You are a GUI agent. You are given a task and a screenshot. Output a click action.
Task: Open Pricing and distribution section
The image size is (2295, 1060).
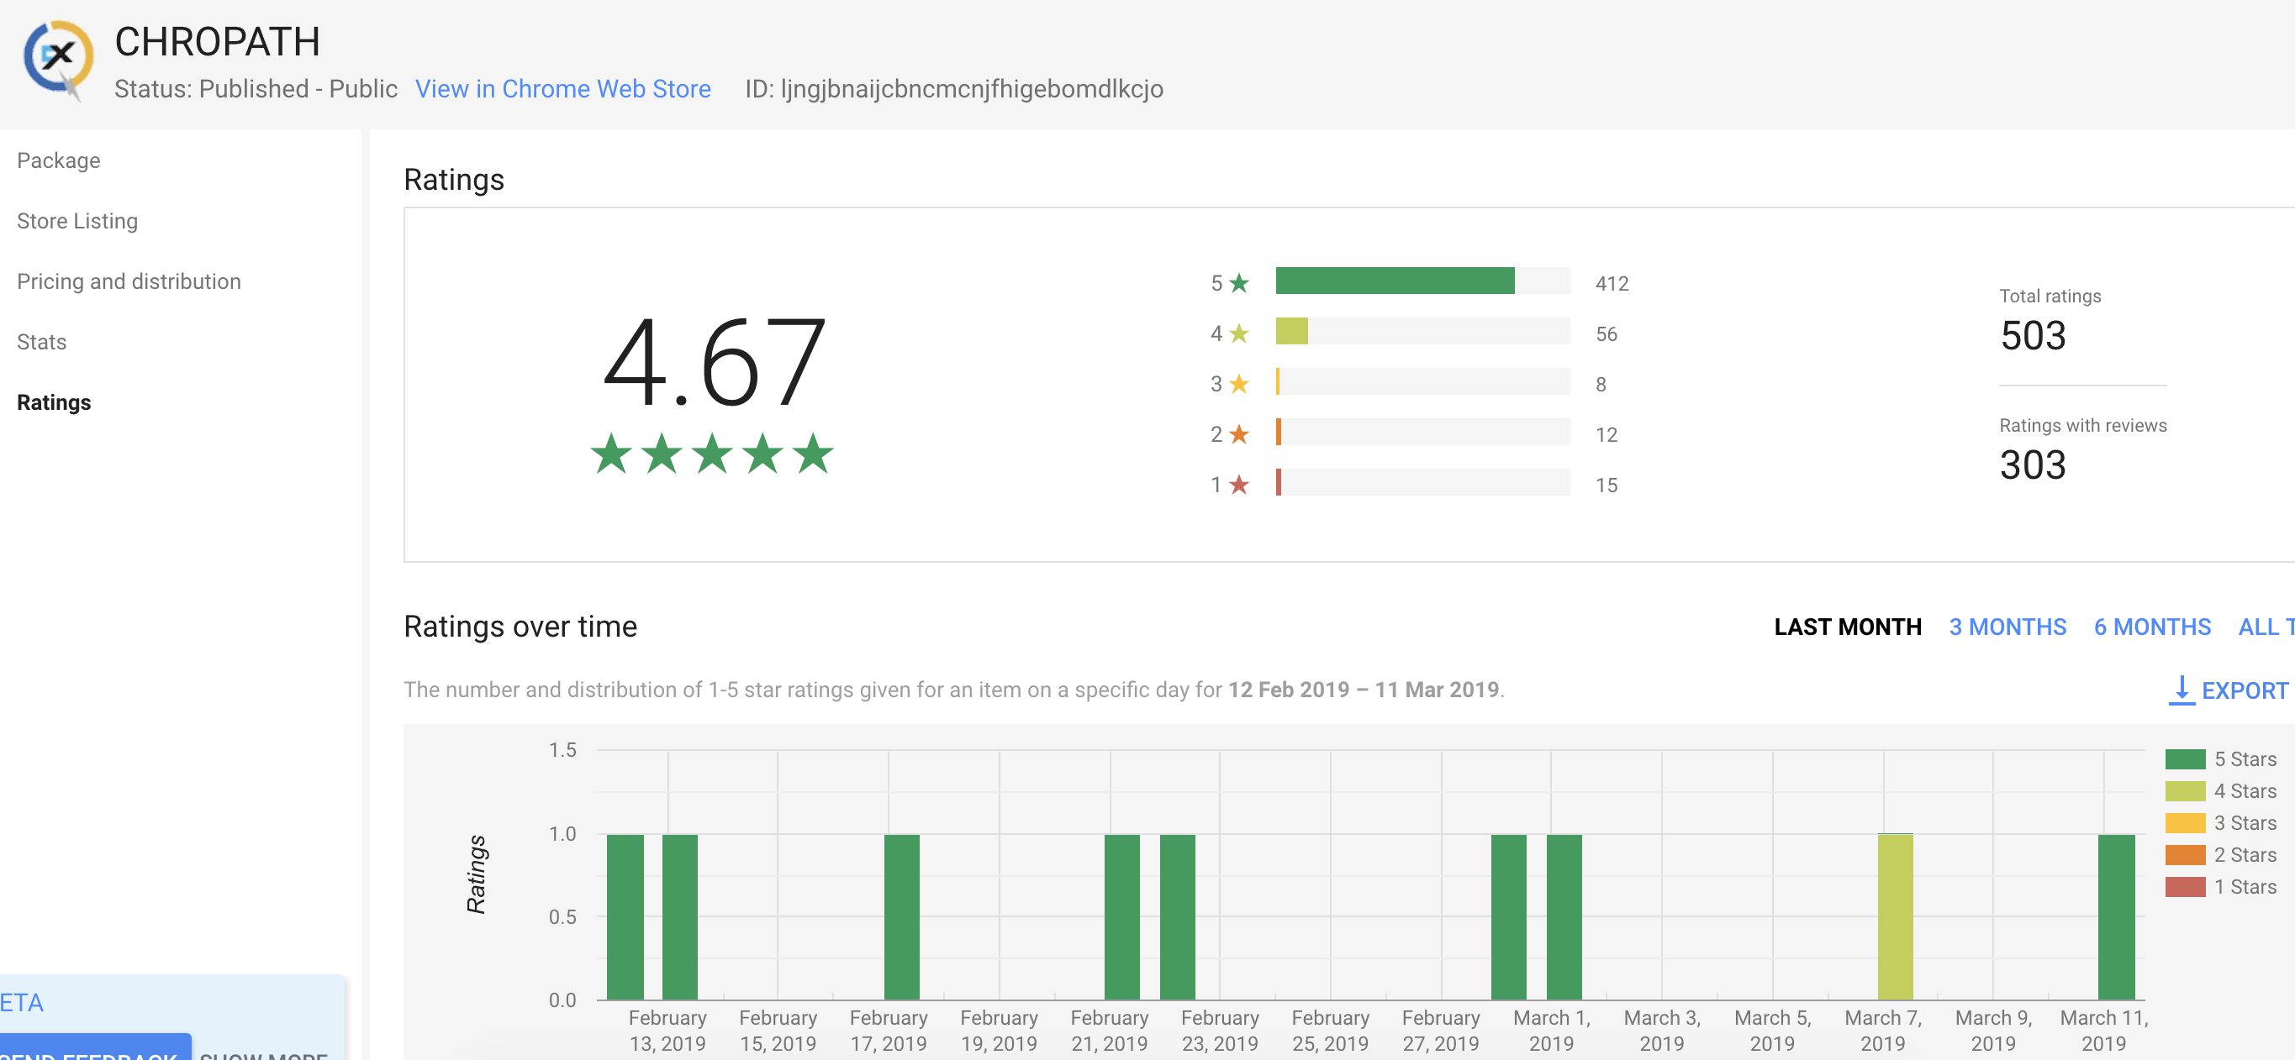click(x=129, y=281)
